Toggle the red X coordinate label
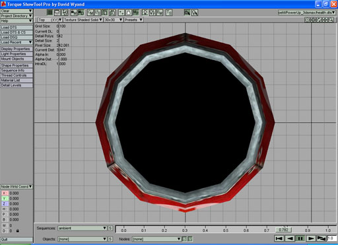The height and width of the screenshot is (245, 338). click(5, 193)
